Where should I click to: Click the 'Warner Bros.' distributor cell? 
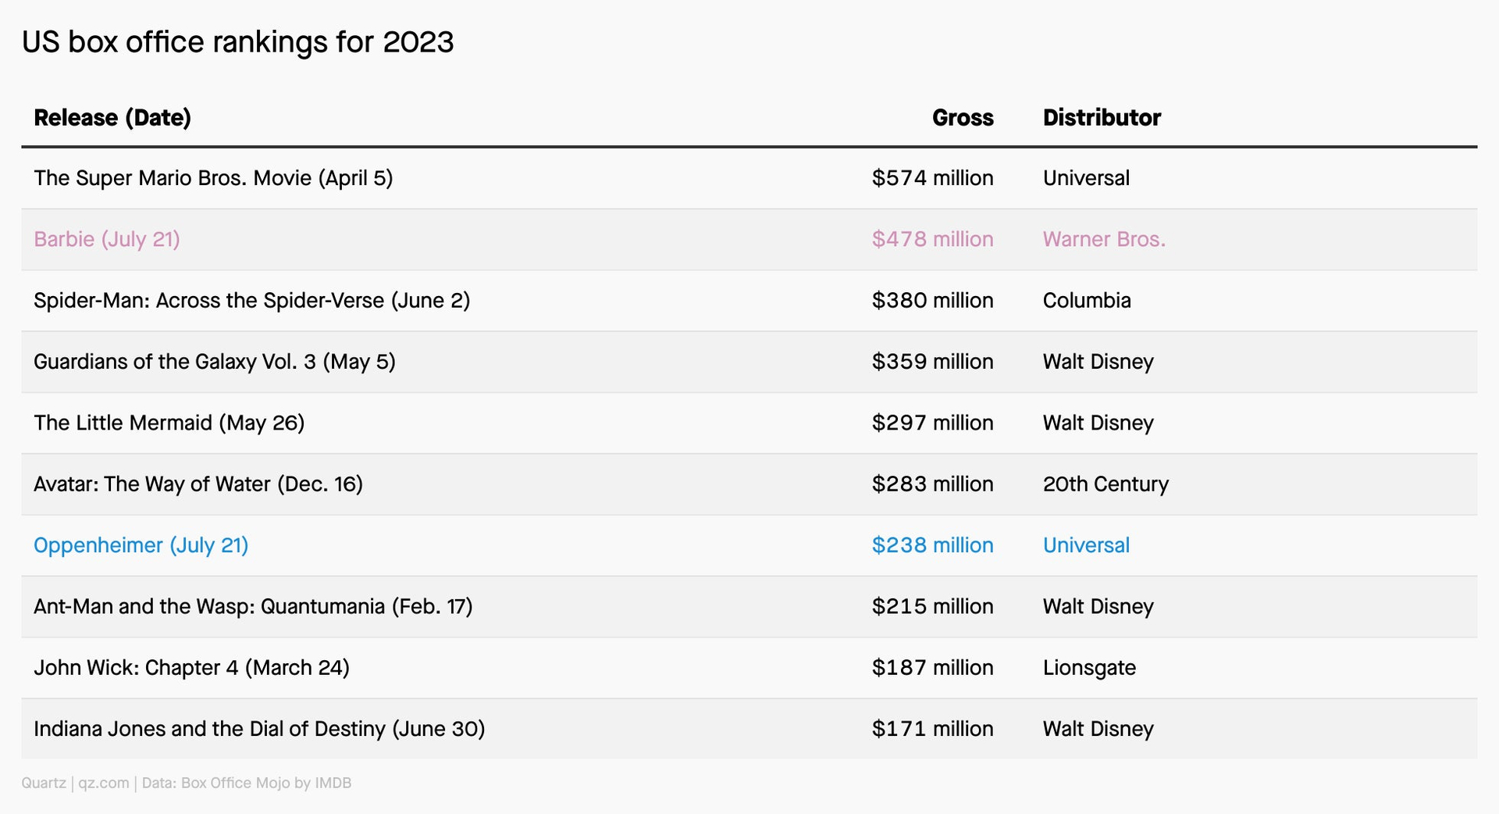point(1104,239)
